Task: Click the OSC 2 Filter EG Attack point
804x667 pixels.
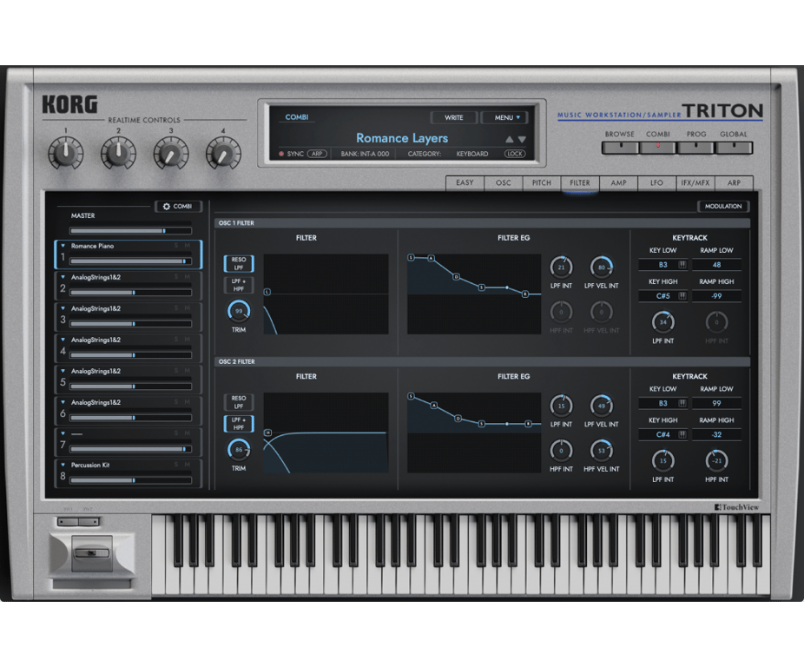Action: click(434, 406)
